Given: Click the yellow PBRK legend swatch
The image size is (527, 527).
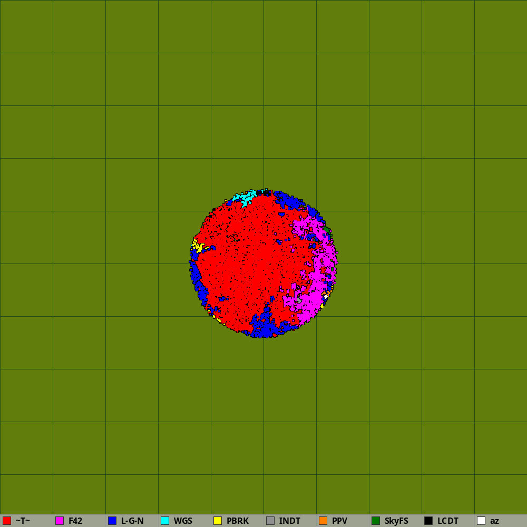Looking at the screenshot, I should pyautogui.click(x=218, y=521).
